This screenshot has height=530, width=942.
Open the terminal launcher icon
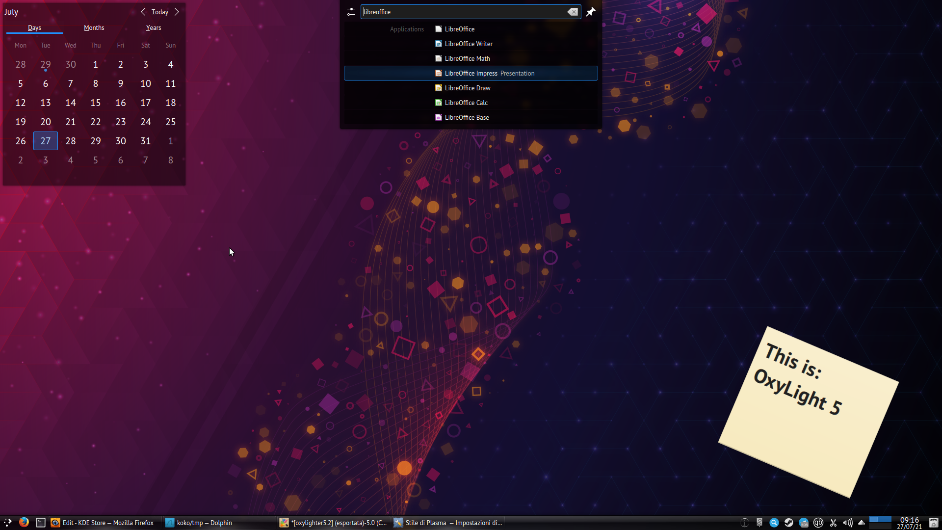(41, 523)
